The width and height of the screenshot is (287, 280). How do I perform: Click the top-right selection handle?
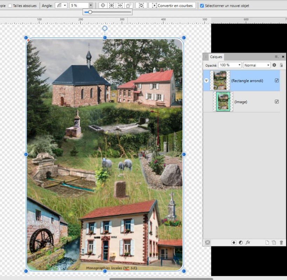[x=184, y=38]
